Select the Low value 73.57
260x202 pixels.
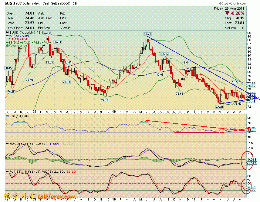coord(30,23)
